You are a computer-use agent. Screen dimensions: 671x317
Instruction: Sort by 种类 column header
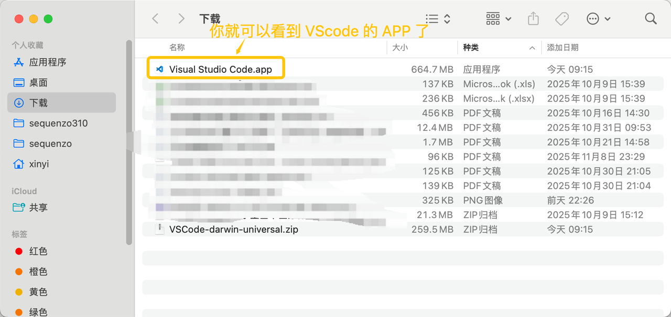(471, 48)
